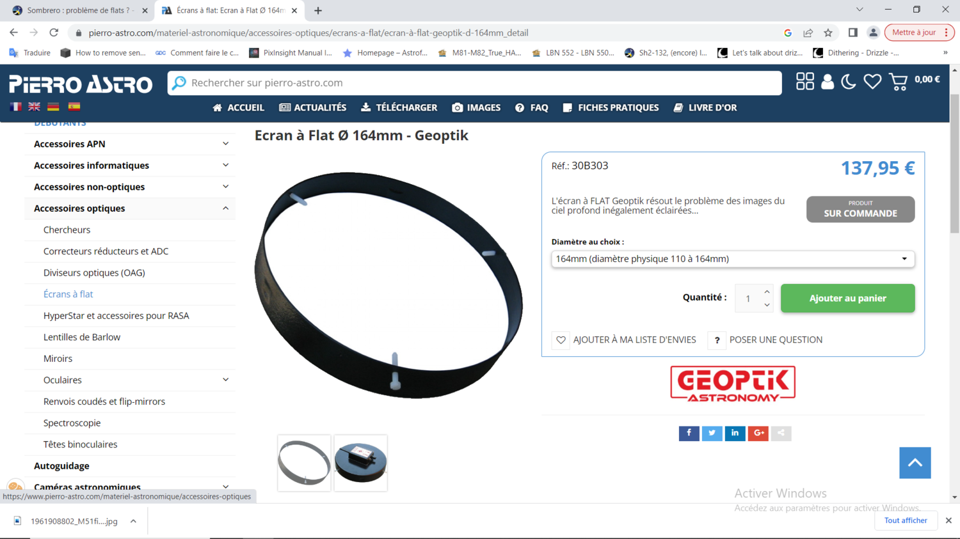The height and width of the screenshot is (539, 960).
Task: Click Ajouter au panier button
Action: point(847,298)
